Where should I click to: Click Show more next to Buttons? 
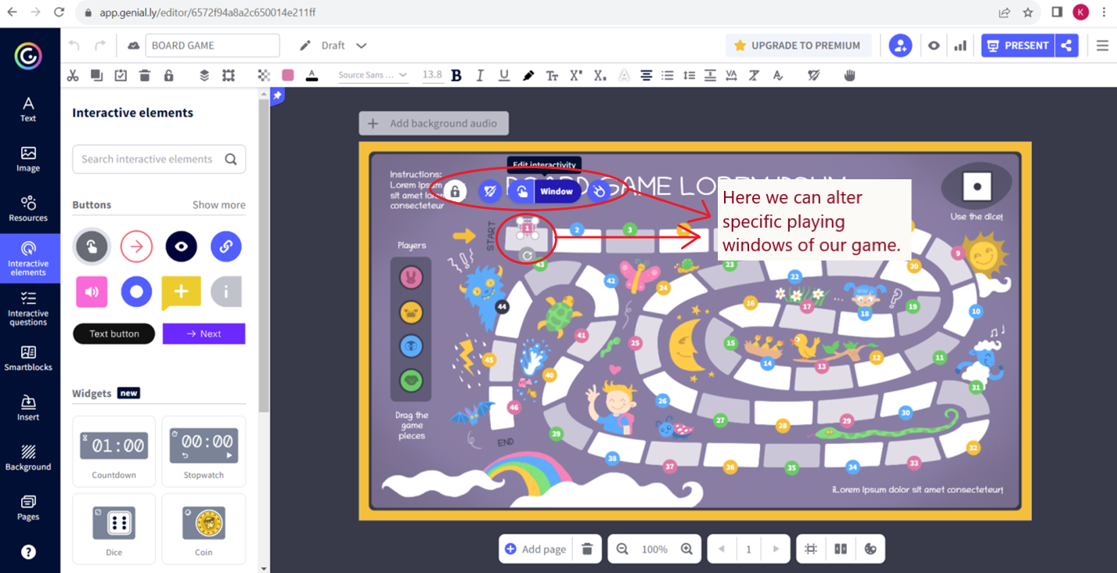[218, 205]
